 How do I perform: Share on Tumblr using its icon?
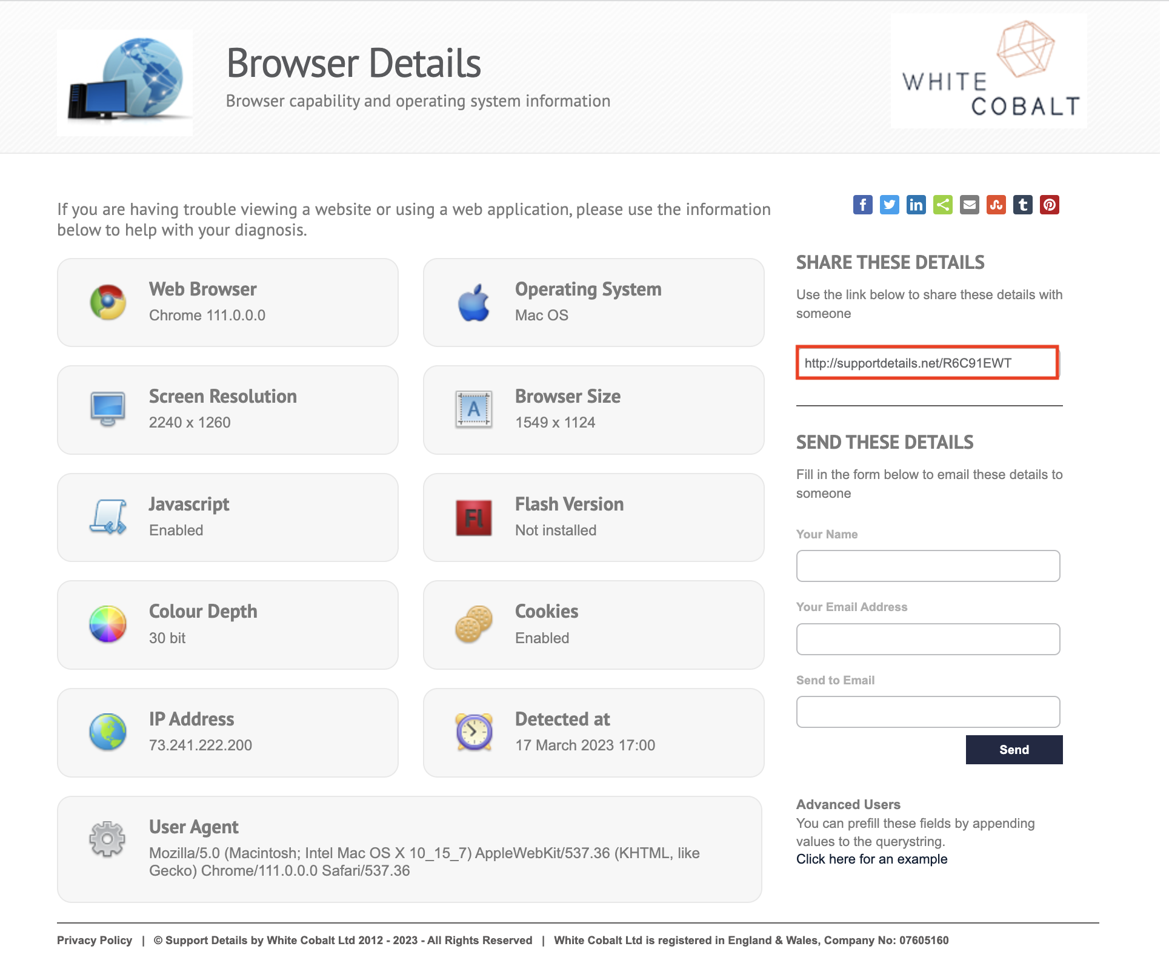click(x=1022, y=205)
